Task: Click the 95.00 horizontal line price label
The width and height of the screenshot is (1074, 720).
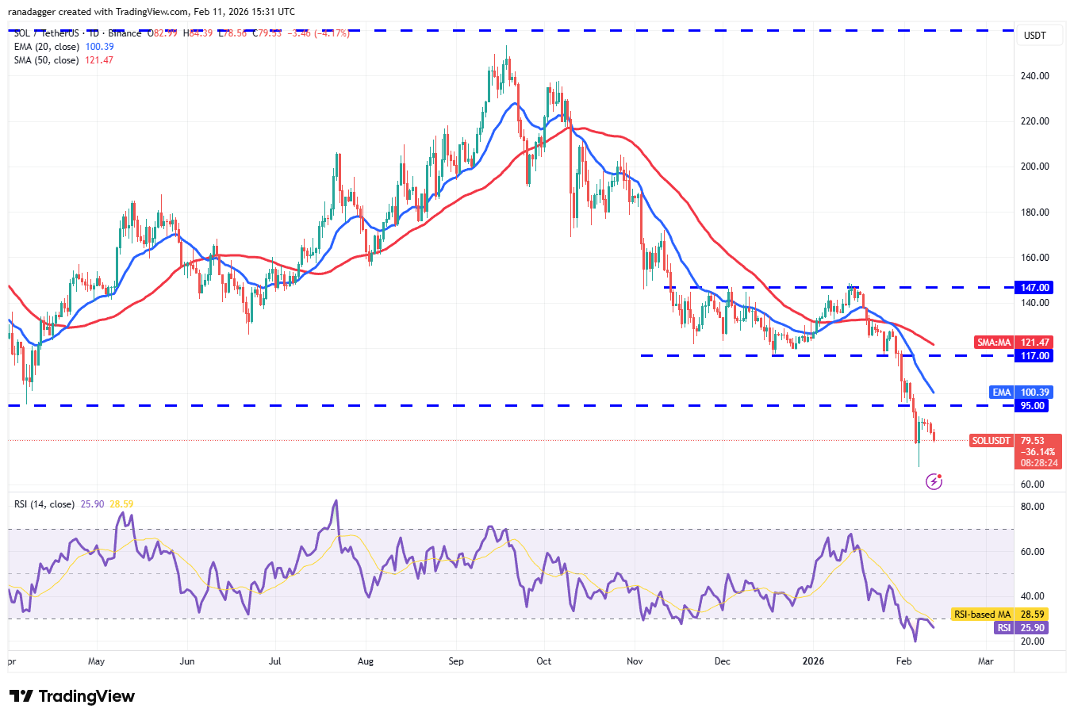Action: coord(1033,406)
